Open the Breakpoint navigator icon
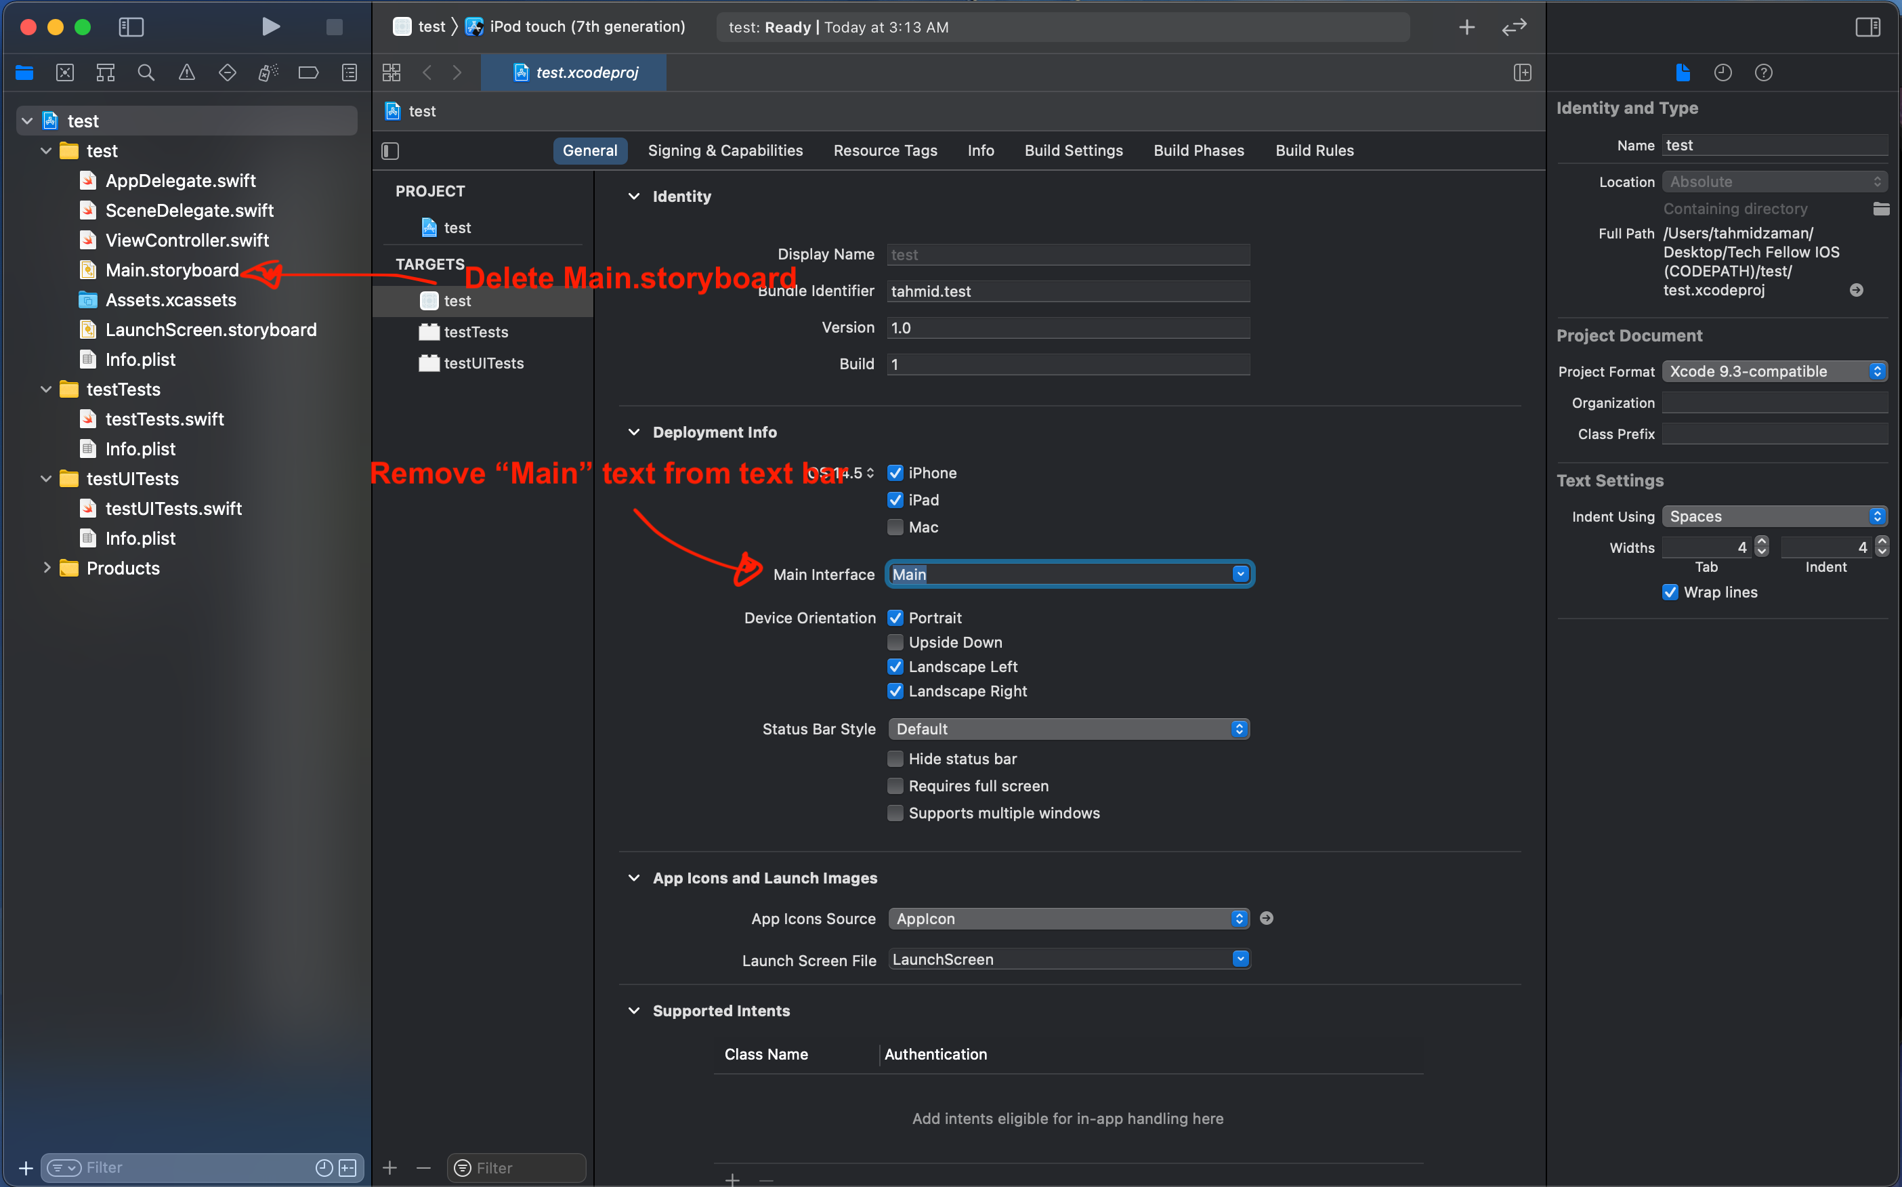The width and height of the screenshot is (1902, 1187). [x=308, y=73]
